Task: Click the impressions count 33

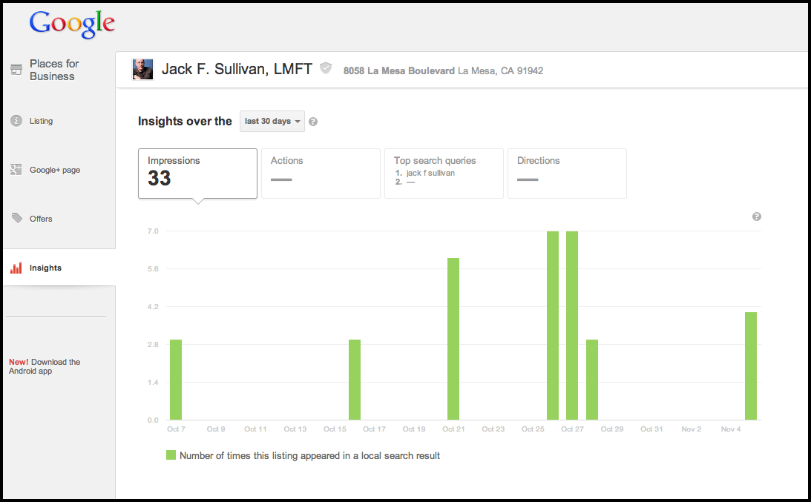Action: coord(160,179)
